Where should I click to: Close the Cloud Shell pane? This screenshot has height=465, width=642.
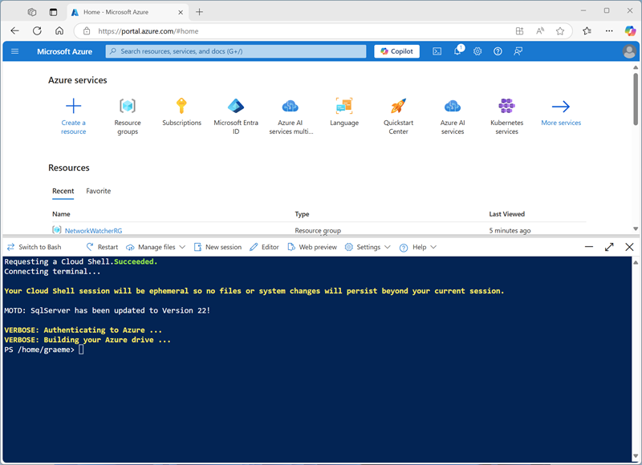pyautogui.click(x=629, y=247)
